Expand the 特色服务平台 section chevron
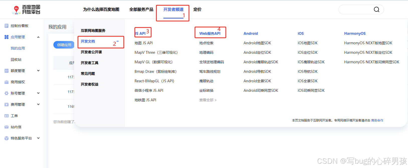The width and height of the screenshot is (408, 168). coord(38,138)
